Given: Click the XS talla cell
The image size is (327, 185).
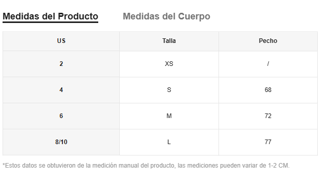Looking at the screenshot, I should coord(169,64).
